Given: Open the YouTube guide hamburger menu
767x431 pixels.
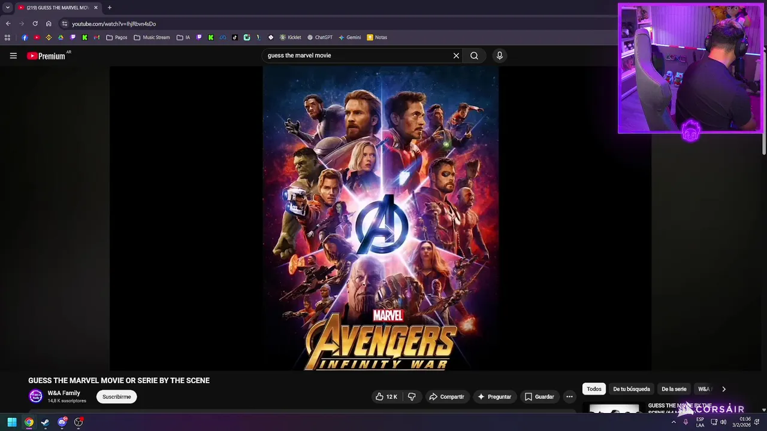Looking at the screenshot, I should click(13, 56).
